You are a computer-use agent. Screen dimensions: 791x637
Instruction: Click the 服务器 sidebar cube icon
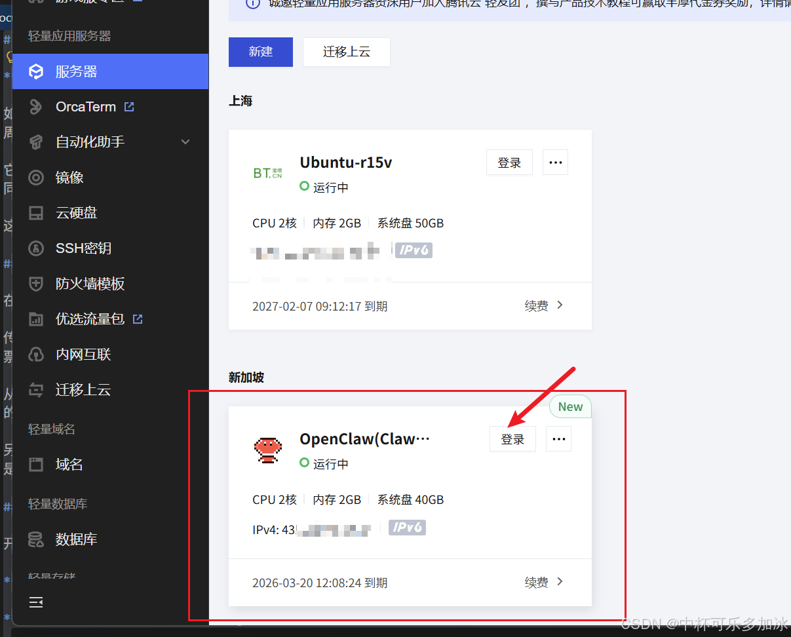pyautogui.click(x=36, y=71)
